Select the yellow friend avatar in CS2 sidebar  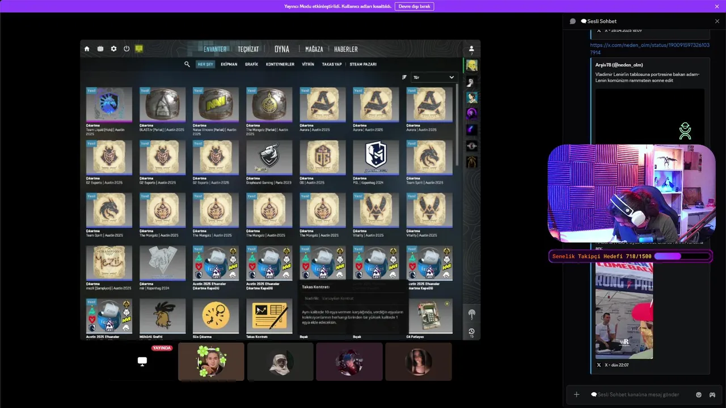[471, 66]
